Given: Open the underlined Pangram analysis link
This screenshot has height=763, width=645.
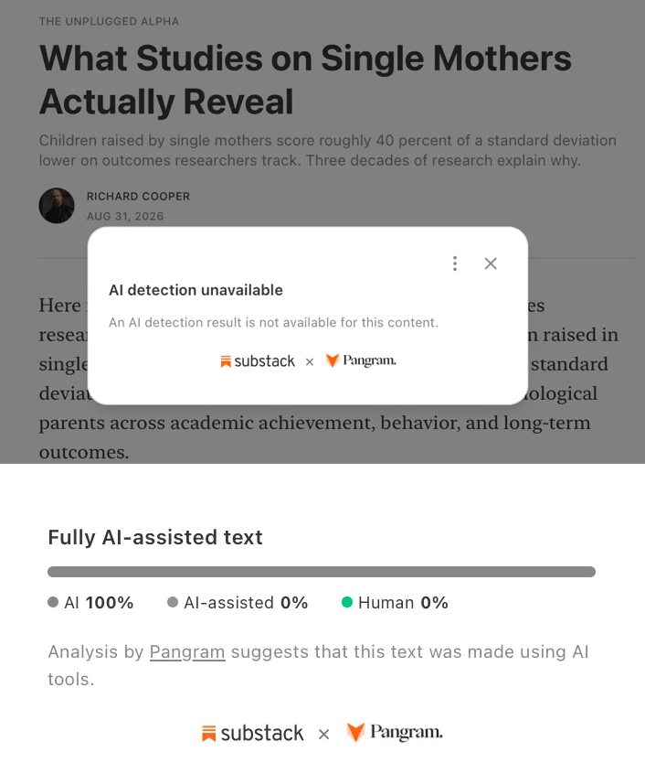Looking at the screenshot, I should pyautogui.click(x=187, y=651).
